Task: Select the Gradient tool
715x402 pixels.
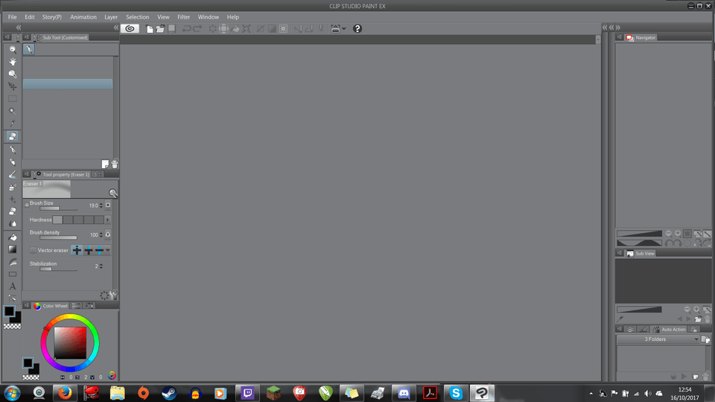Action: click(x=13, y=249)
